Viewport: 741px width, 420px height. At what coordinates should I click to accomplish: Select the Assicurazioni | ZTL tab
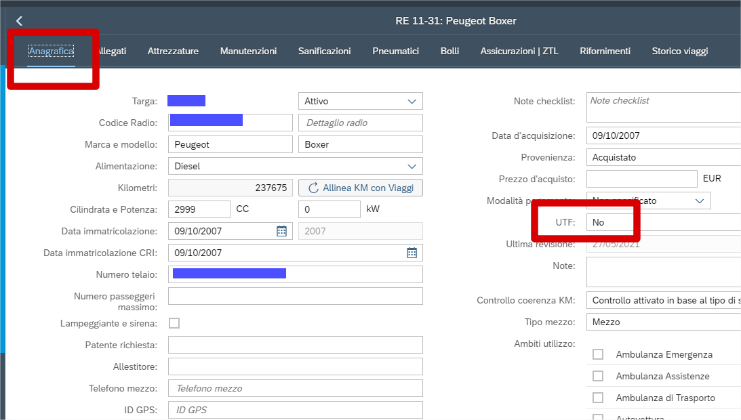pyautogui.click(x=519, y=51)
